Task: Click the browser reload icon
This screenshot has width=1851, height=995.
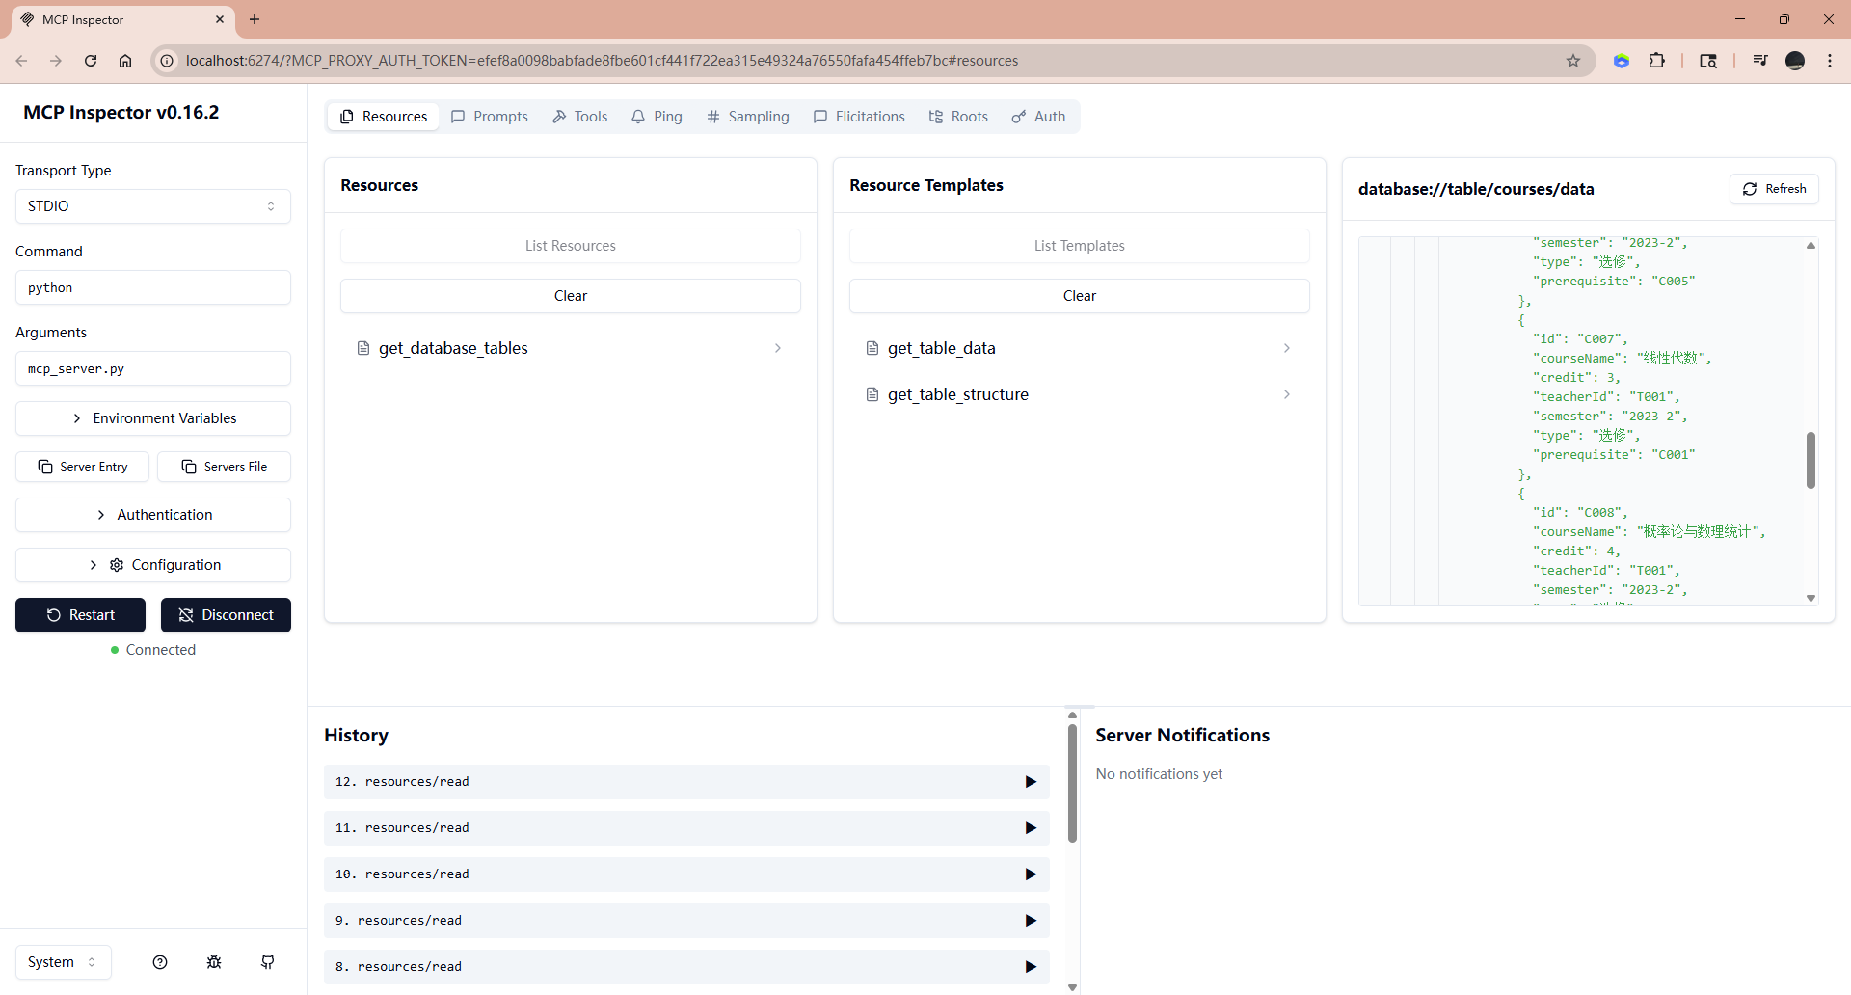Action: coord(91,61)
